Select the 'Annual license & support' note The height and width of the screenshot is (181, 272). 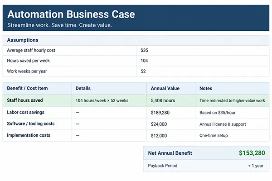(x=223, y=124)
